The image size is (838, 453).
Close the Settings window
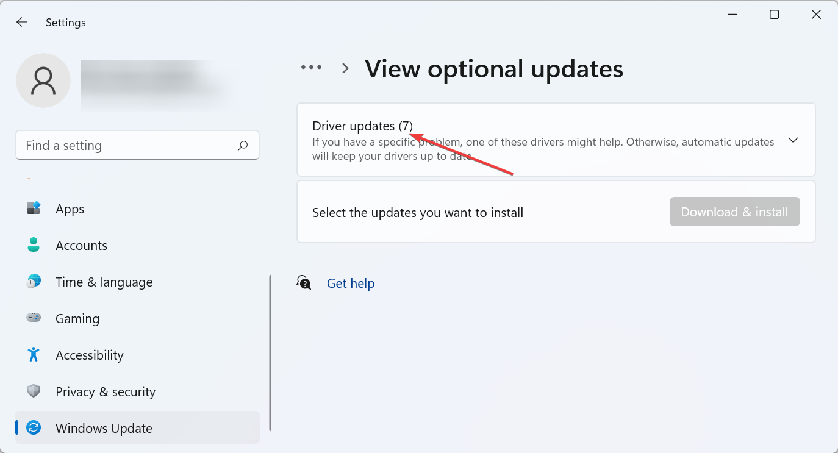816,15
